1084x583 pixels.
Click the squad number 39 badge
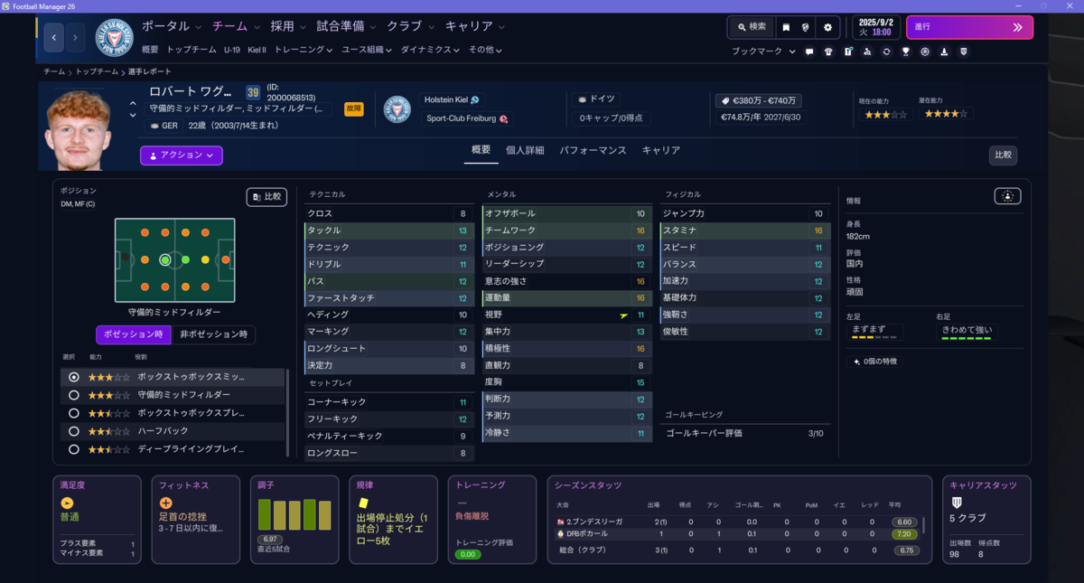click(x=253, y=92)
